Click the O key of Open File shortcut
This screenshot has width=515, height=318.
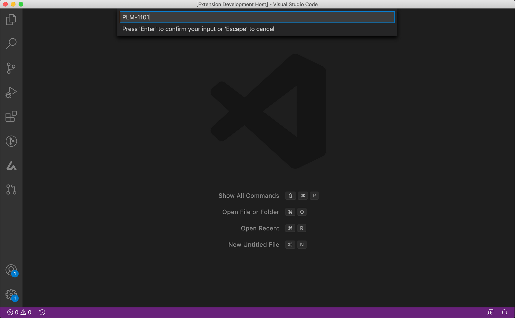tap(302, 212)
